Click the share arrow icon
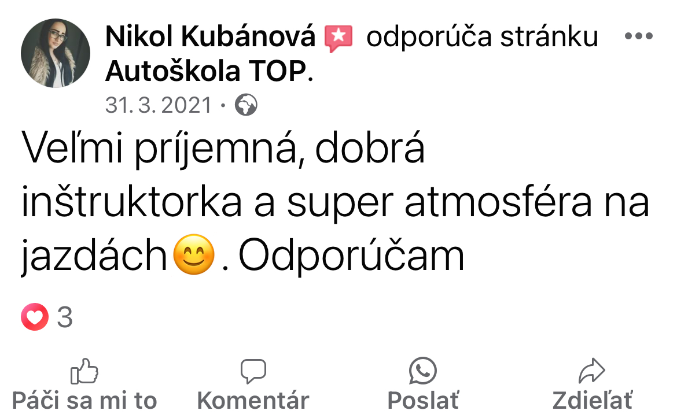 click(591, 371)
